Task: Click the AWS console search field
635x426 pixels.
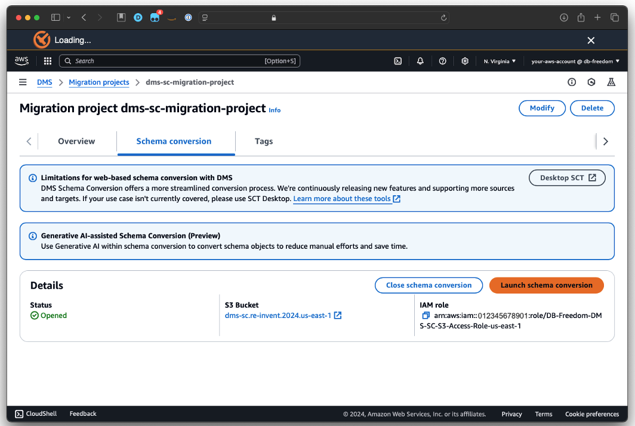Action: click(x=179, y=61)
